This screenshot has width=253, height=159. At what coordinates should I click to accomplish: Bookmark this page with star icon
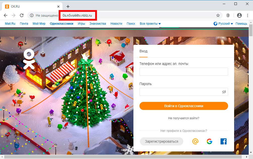point(218,15)
